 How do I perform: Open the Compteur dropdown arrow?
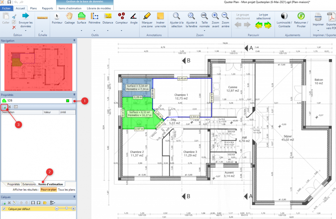click(x=122, y=30)
